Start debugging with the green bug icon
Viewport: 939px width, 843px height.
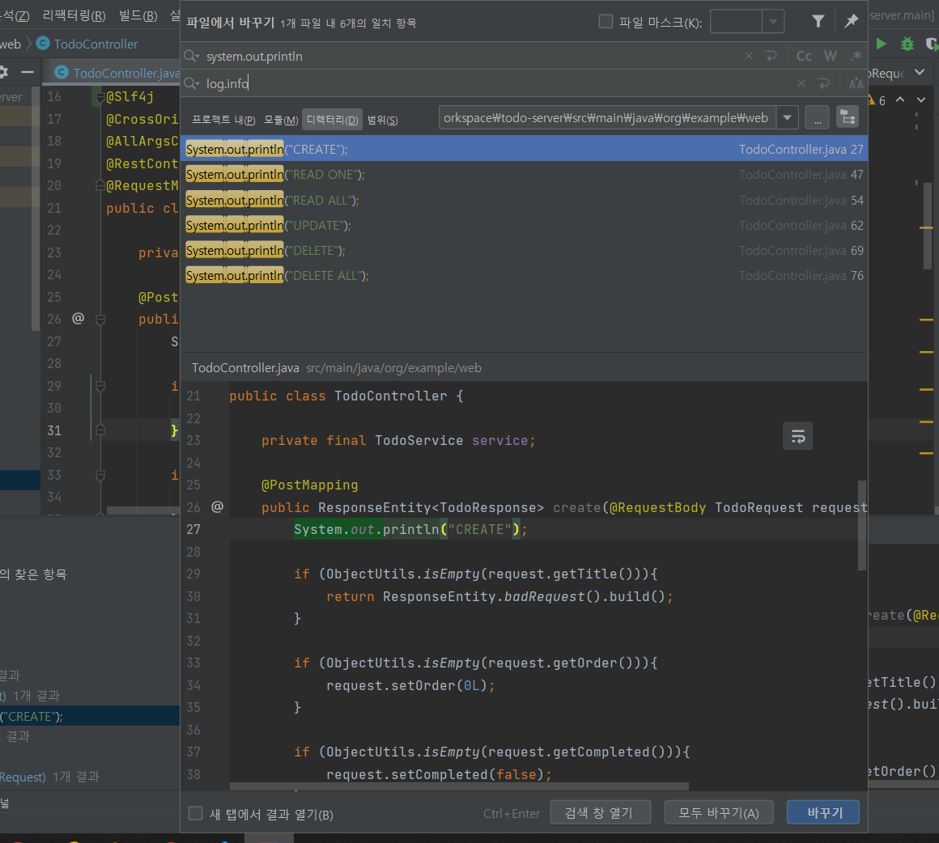click(907, 44)
